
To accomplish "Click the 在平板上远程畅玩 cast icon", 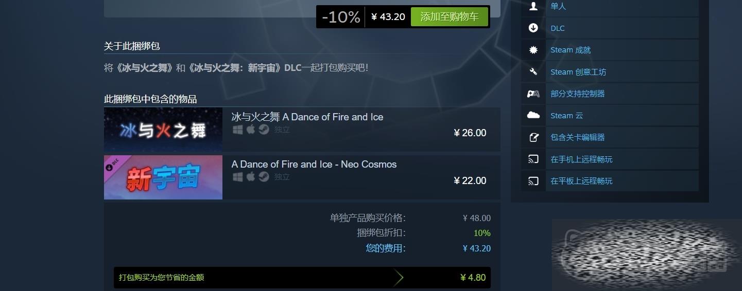I will (533, 181).
